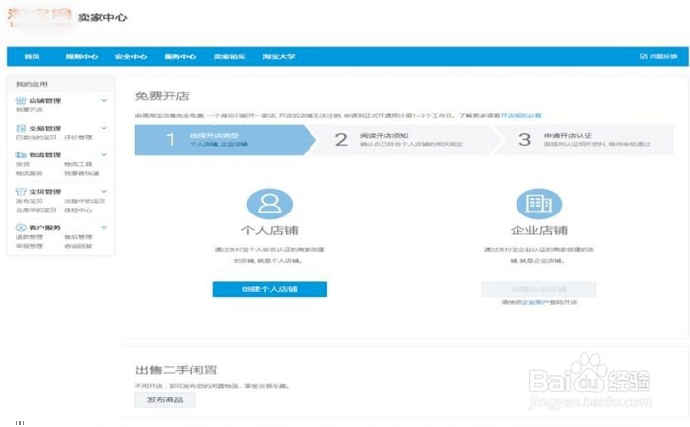Click the 交易管理 heading text
This screenshot has height=427, width=690.
[45, 128]
